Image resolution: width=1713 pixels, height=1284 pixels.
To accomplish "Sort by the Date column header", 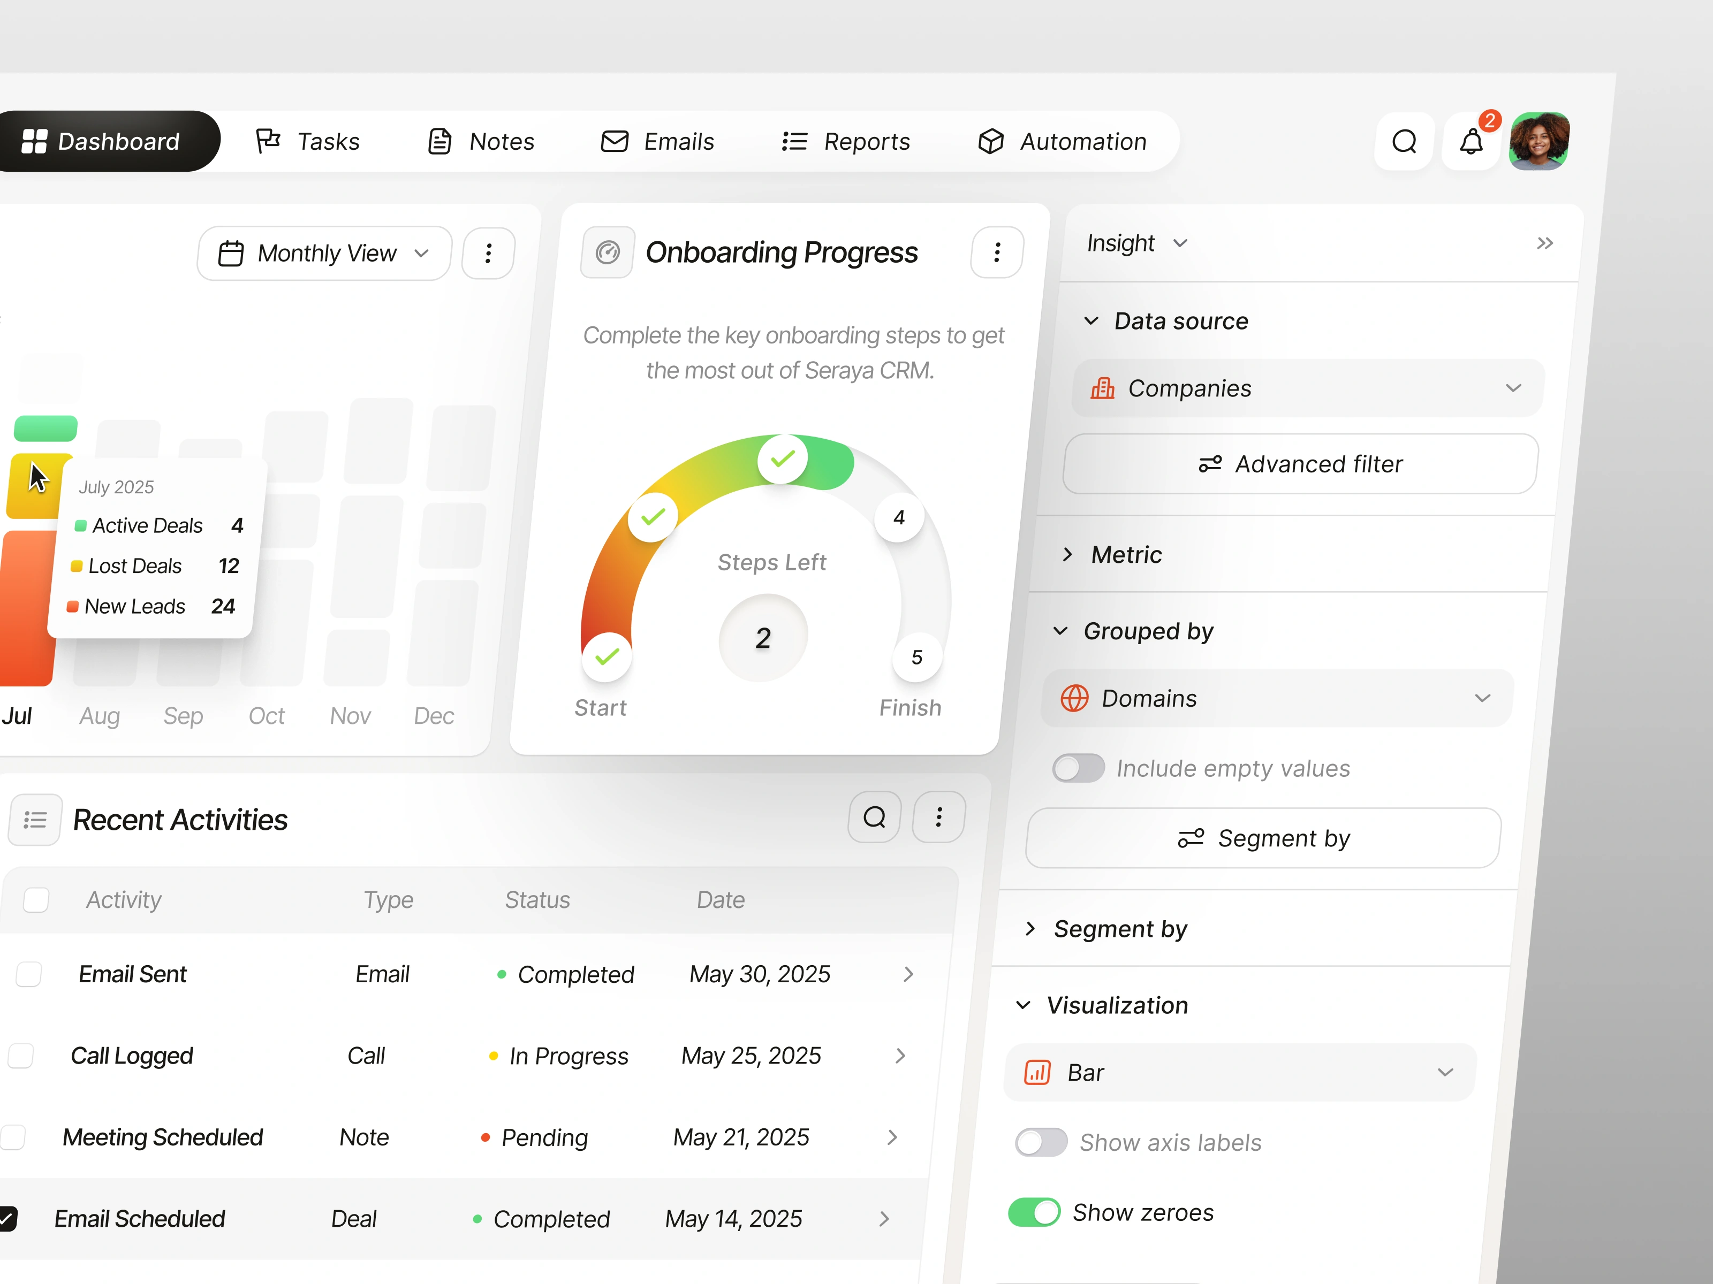I will (721, 899).
